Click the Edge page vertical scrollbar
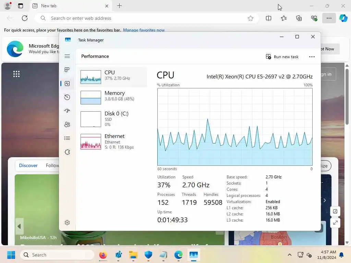 (347, 97)
